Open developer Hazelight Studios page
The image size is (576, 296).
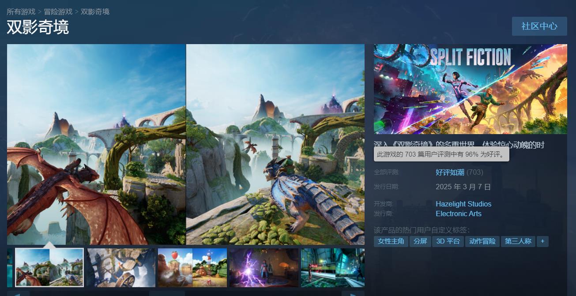click(463, 204)
